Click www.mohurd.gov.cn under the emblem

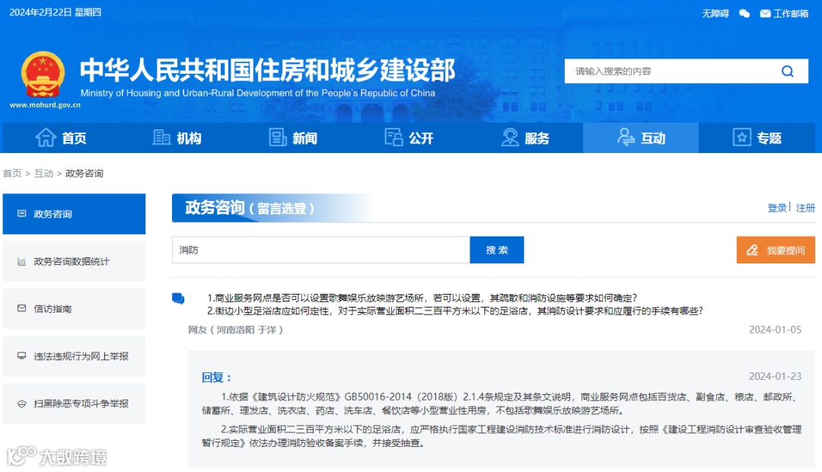point(45,105)
